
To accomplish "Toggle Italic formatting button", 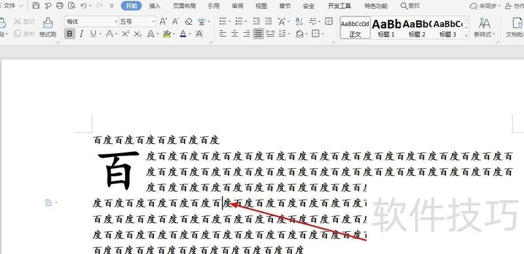I will (81, 34).
